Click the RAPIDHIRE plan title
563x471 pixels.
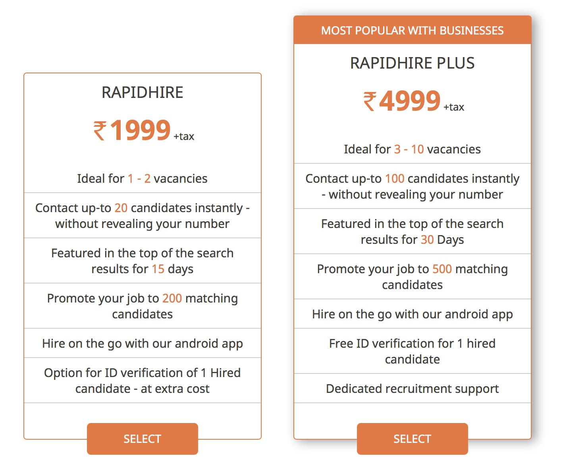point(142,92)
